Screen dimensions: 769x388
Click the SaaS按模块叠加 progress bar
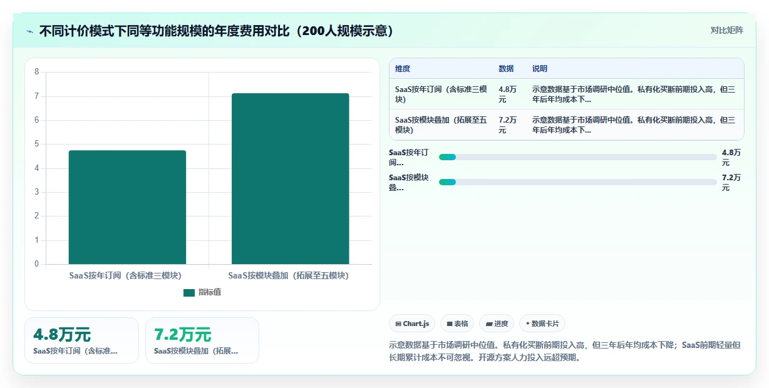(577, 182)
